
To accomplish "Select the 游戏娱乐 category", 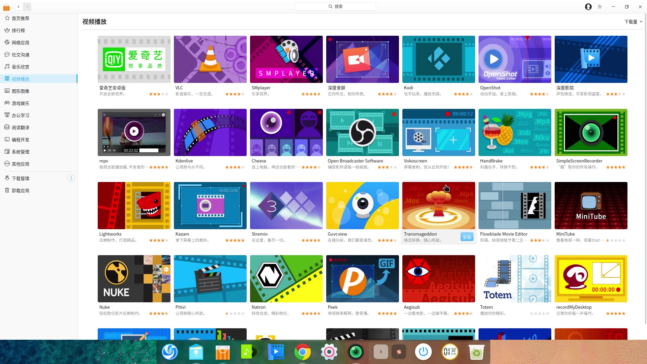I will [x=39, y=103].
